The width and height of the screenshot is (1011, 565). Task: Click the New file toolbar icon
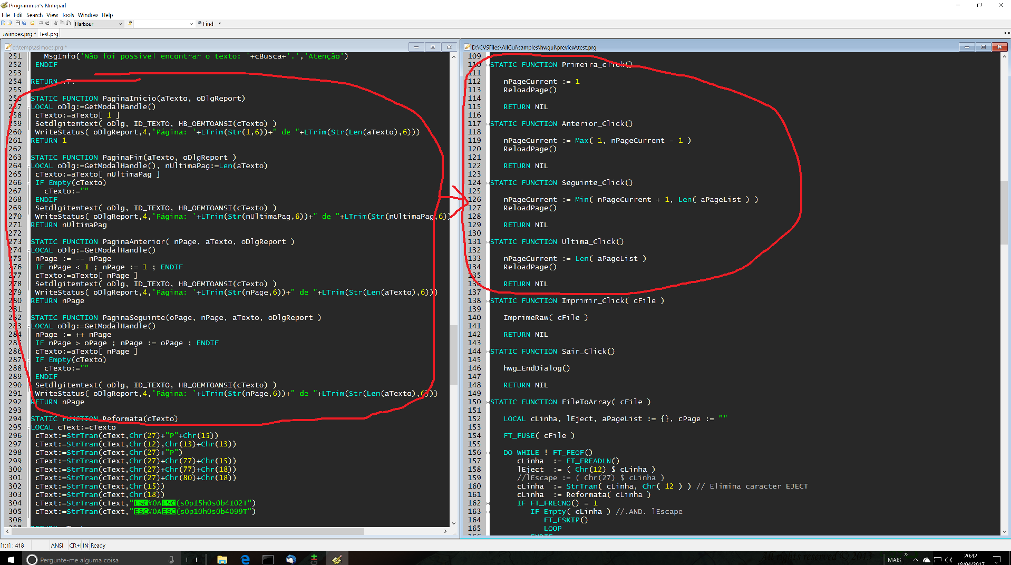click(x=3, y=23)
